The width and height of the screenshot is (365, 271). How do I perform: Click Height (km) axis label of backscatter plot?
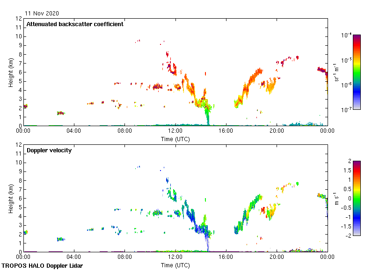10,72
